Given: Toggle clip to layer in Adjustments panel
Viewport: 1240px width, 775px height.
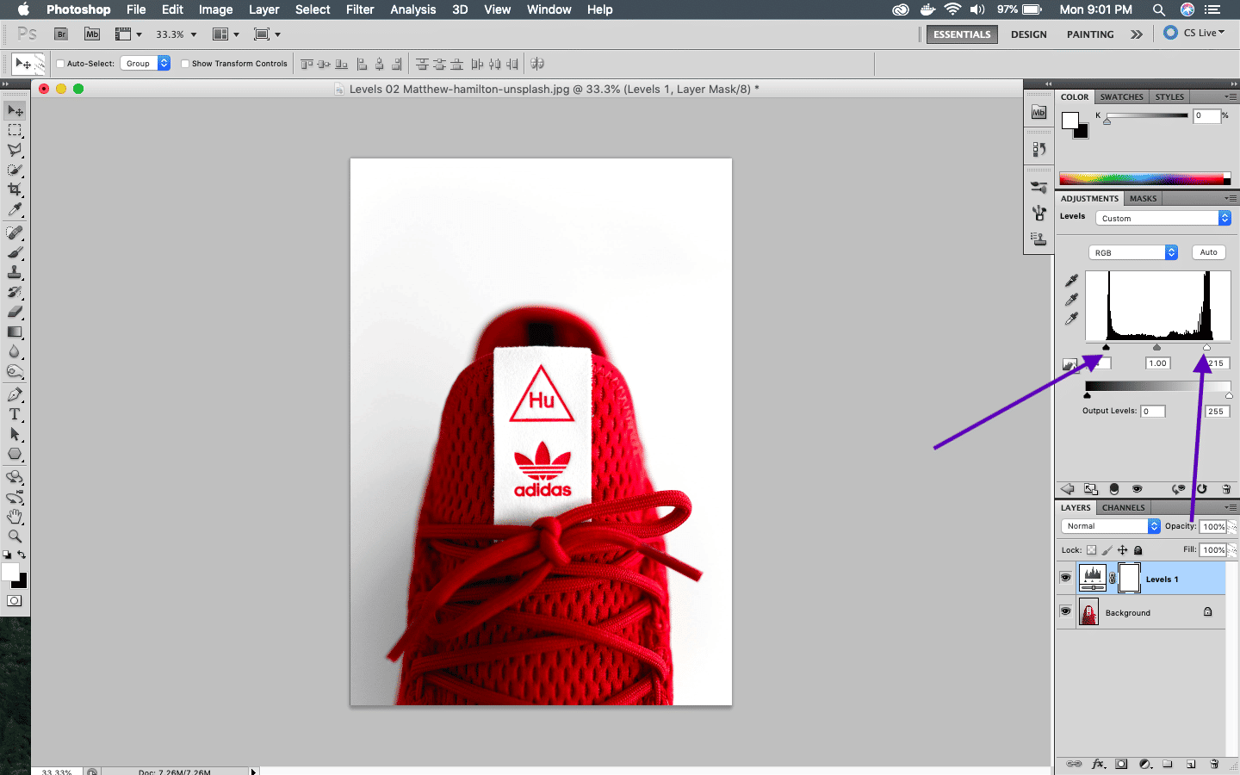Looking at the screenshot, I should (1114, 488).
